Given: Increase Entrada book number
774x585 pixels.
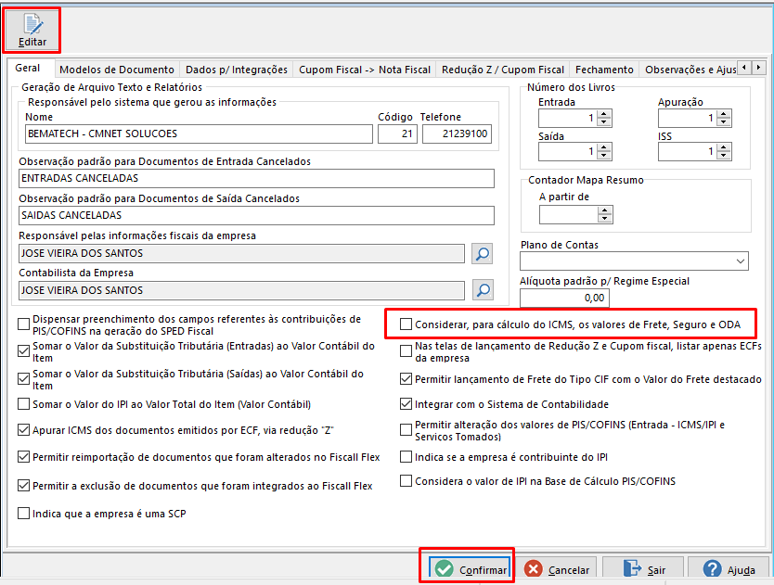Looking at the screenshot, I should (x=604, y=114).
